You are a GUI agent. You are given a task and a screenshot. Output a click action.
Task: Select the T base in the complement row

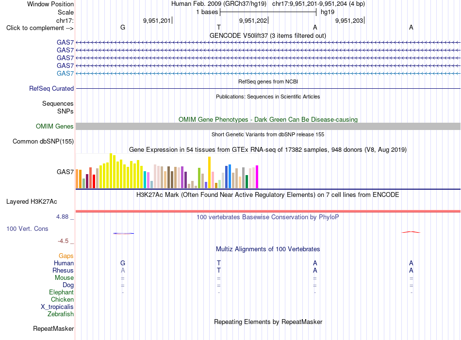tap(219, 27)
